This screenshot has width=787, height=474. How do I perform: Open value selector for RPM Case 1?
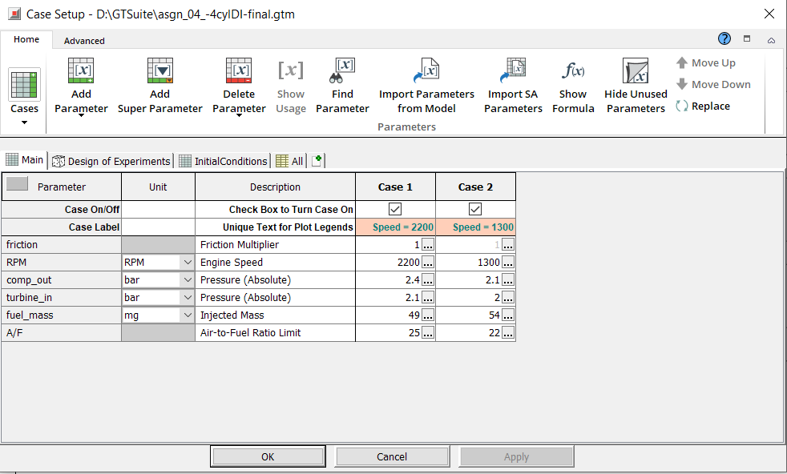428,263
